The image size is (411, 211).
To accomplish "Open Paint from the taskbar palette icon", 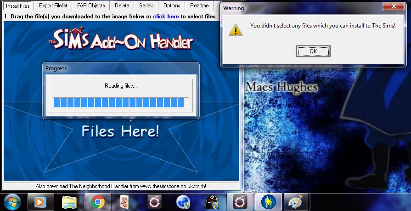I will pyautogui.click(x=296, y=202).
